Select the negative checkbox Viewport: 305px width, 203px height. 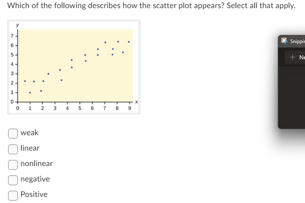[x=13, y=180]
